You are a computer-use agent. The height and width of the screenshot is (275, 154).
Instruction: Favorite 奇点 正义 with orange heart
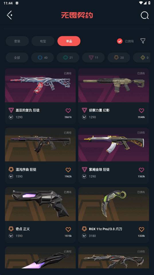[68, 229]
